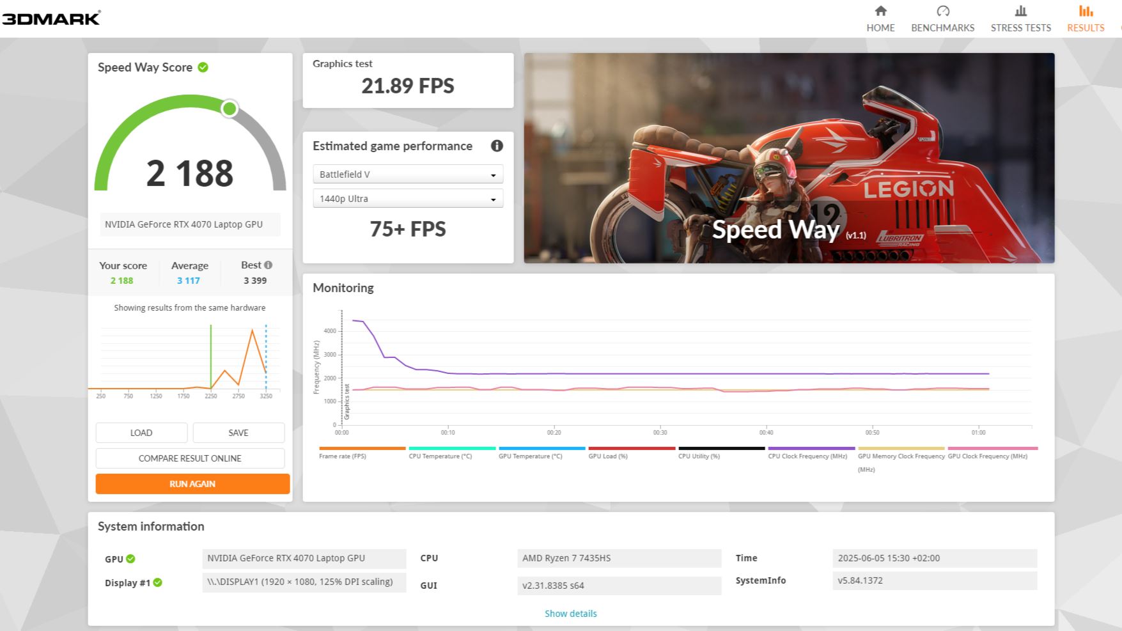Click the 2 188 score number
Image resolution: width=1122 pixels, height=631 pixels.
(x=190, y=173)
